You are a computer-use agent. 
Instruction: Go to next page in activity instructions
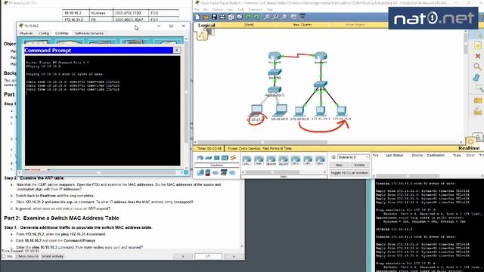[x=233, y=256]
